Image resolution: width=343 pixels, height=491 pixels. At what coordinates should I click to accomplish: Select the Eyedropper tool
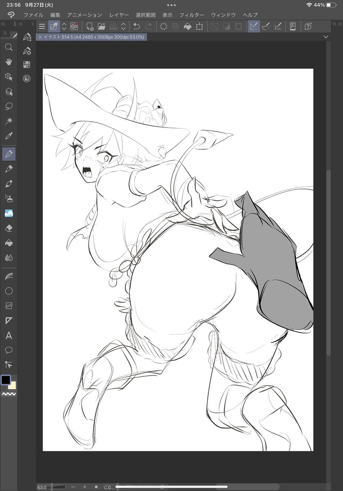tap(9, 136)
